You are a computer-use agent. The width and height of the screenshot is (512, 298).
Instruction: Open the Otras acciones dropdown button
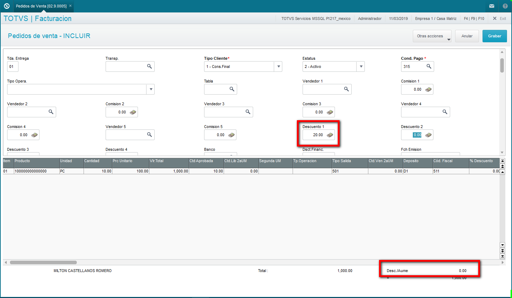432,36
